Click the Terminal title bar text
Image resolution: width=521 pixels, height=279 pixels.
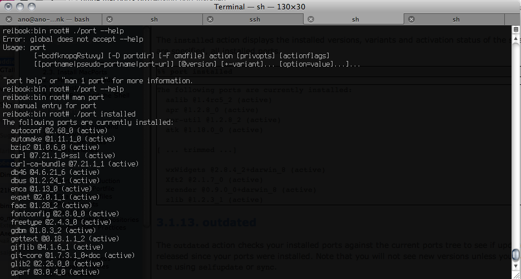pyautogui.click(x=260, y=7)
